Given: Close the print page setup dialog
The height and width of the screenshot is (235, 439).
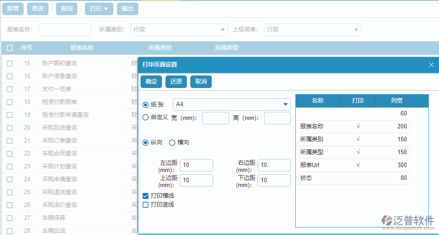Looking at the screenshot, I should [431, 65].
